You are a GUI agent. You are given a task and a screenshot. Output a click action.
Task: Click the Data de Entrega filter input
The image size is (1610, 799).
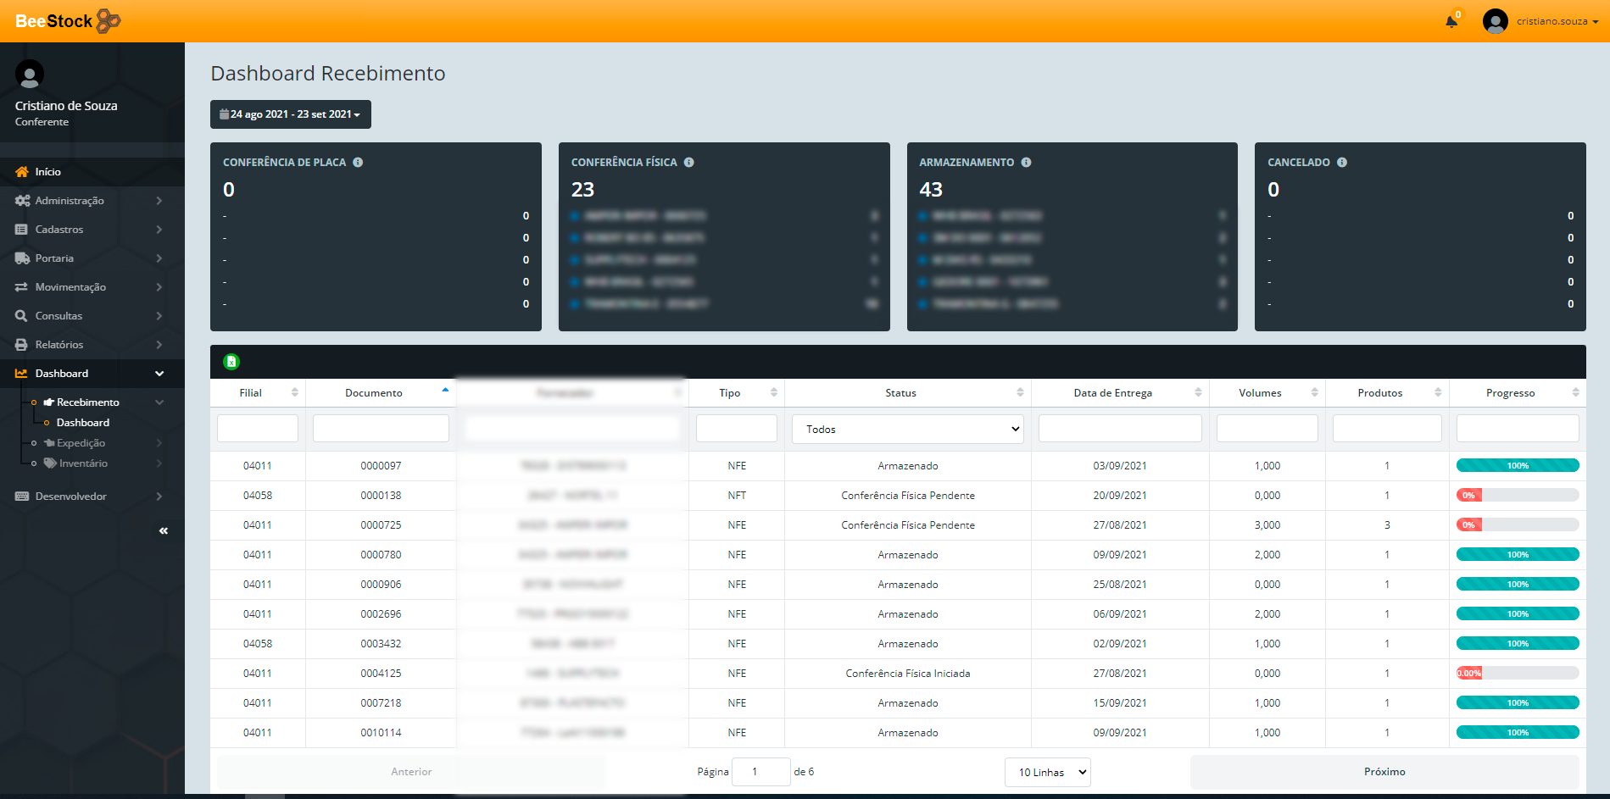[x=1120, y=428]
